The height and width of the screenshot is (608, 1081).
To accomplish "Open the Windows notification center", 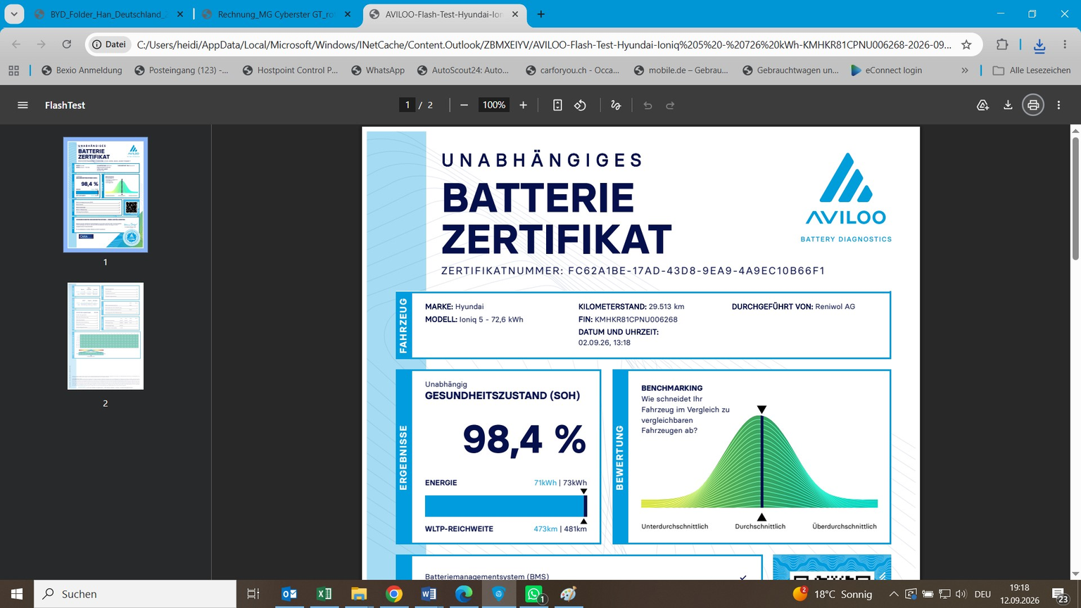I will pyautogui.click(x=1060, y=594).
